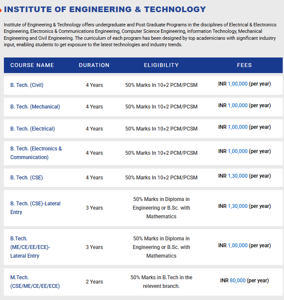
Task: Click the "2 Years" duration cell
Action: click(94, 282)
